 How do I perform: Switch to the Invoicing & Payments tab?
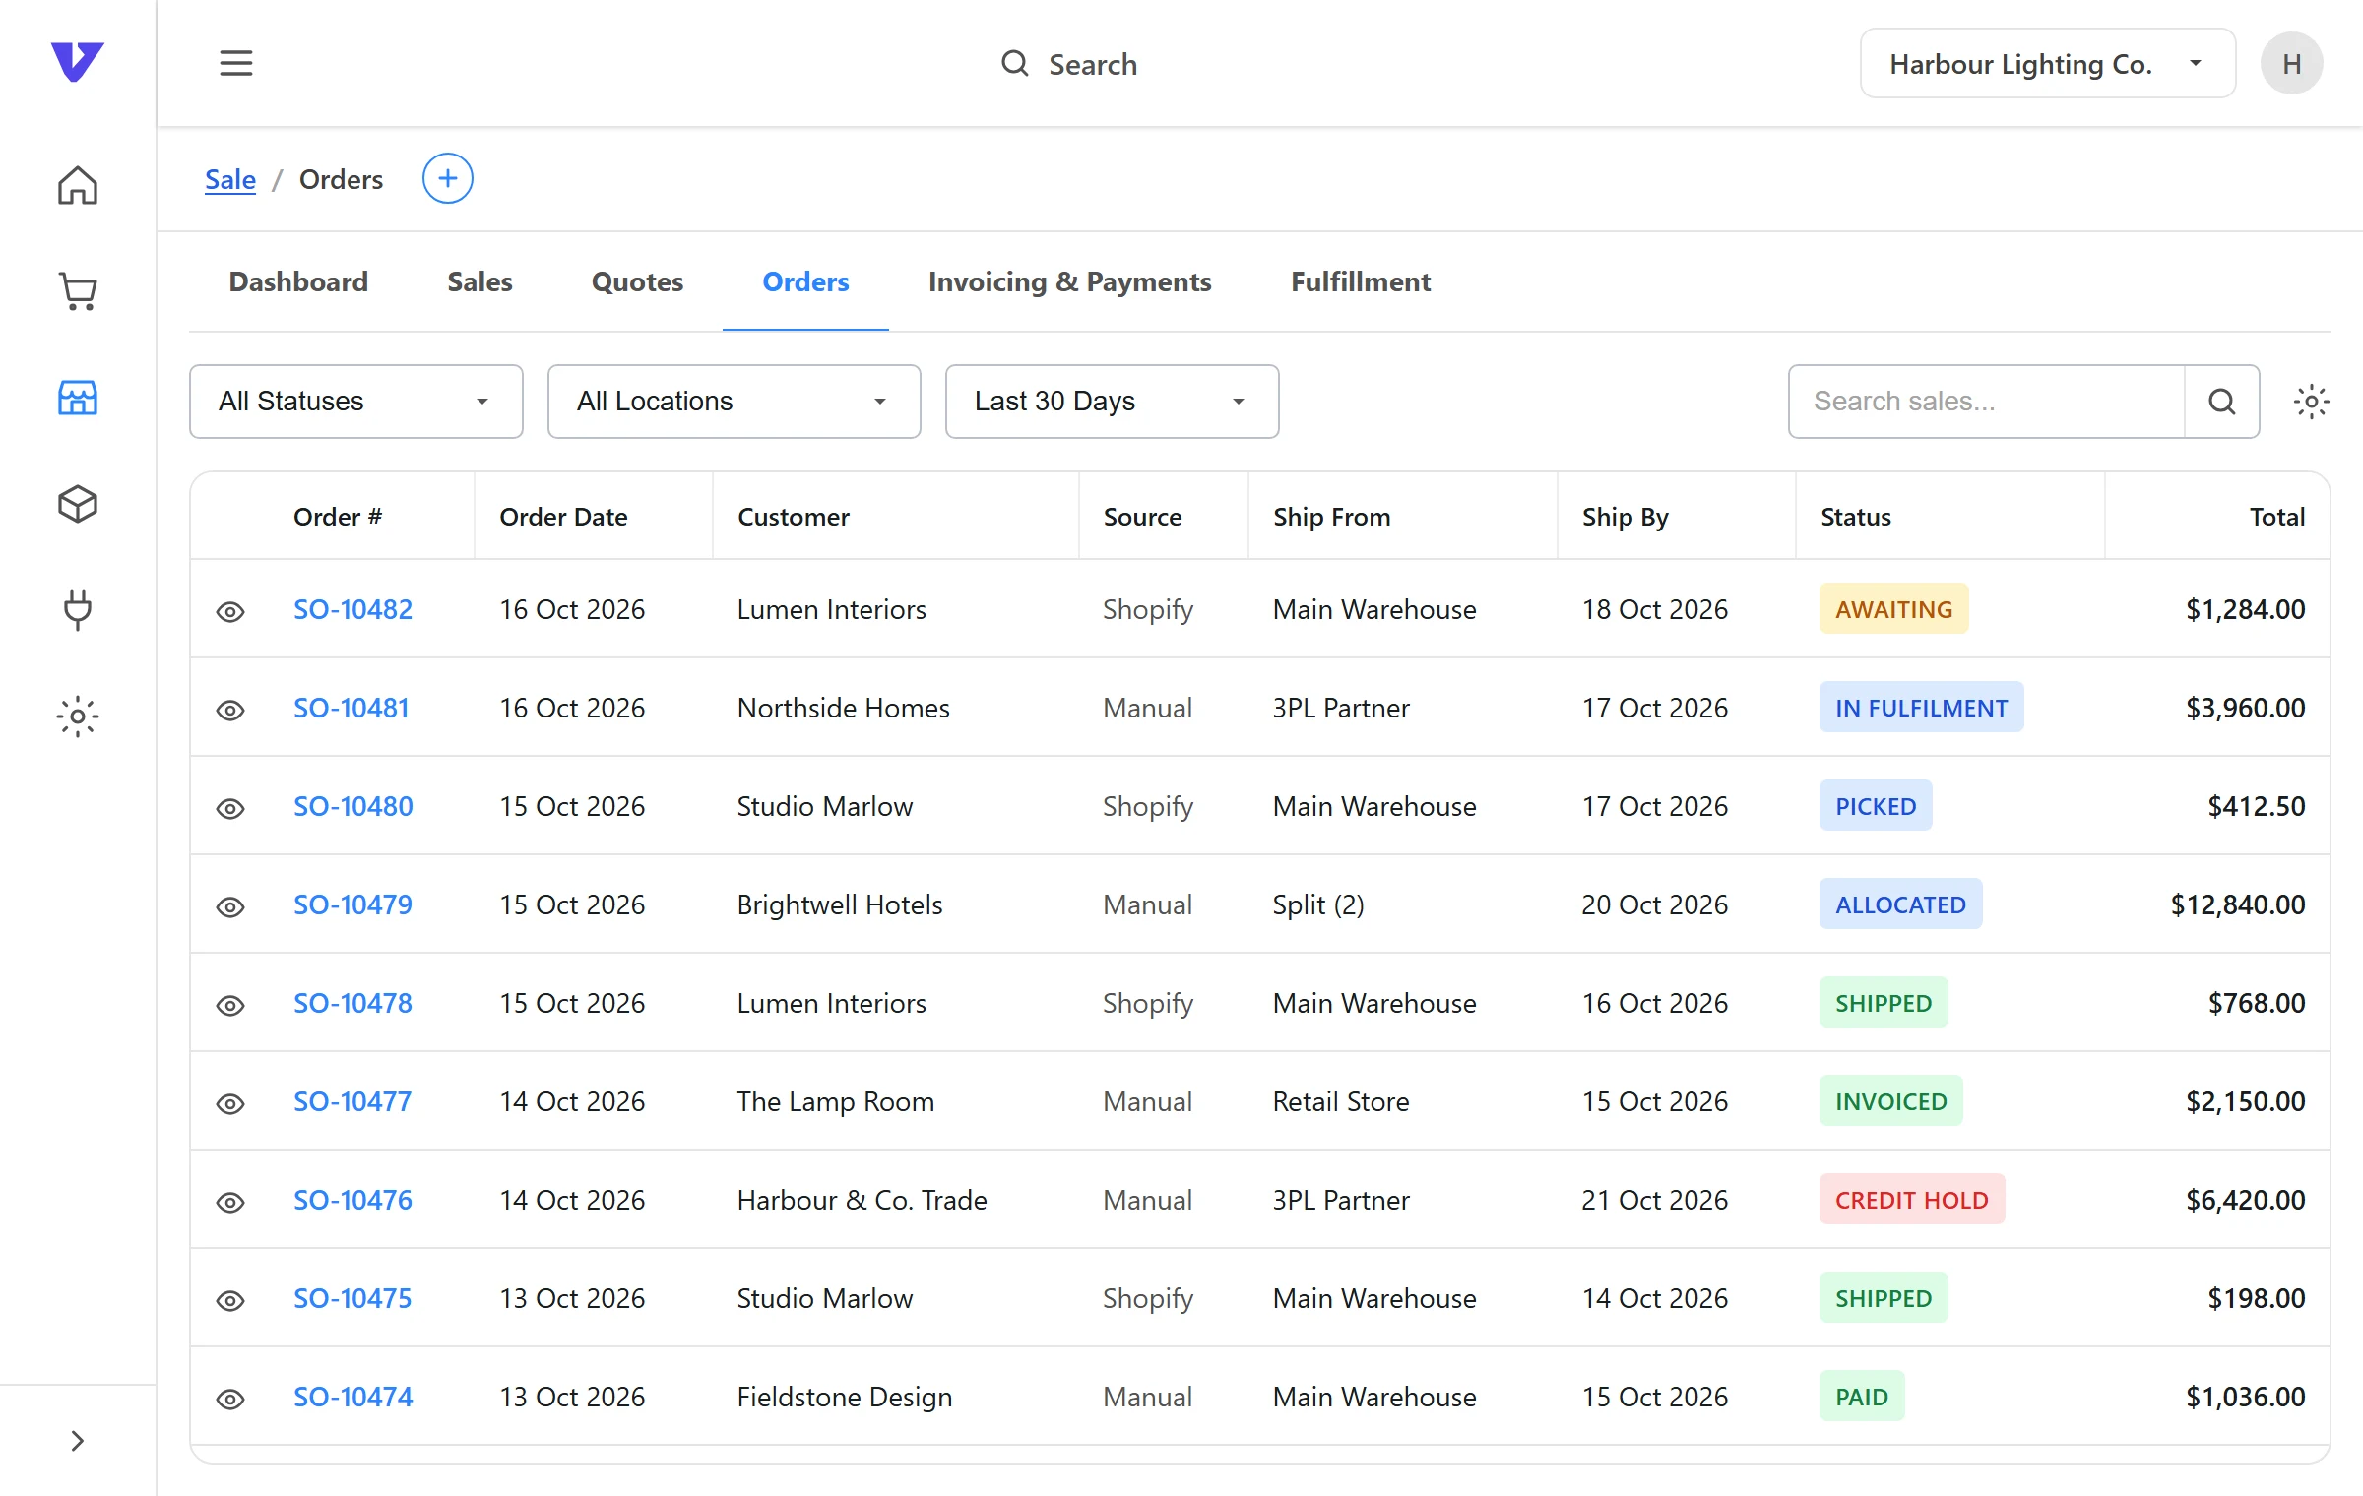pos(1070,282)
